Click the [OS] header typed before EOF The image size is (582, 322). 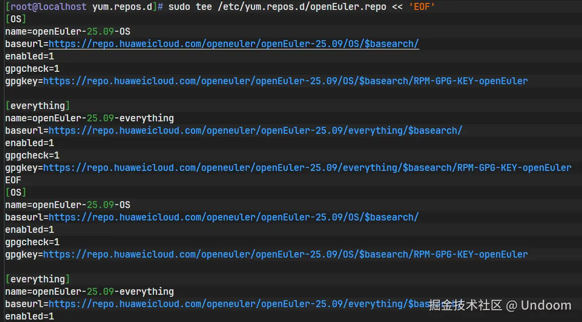[16, 19]
